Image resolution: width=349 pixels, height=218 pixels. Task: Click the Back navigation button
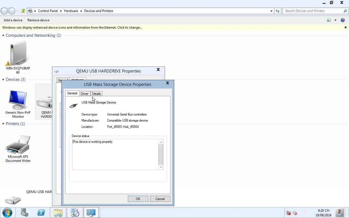point(4,11)
